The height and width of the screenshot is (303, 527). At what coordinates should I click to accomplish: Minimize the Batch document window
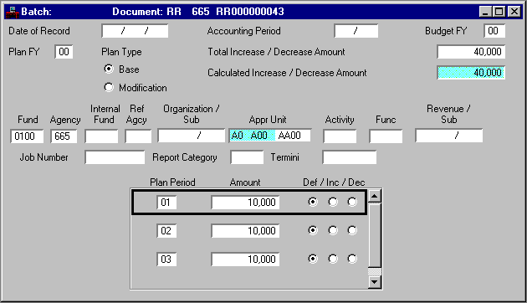[x=485, y=12]
